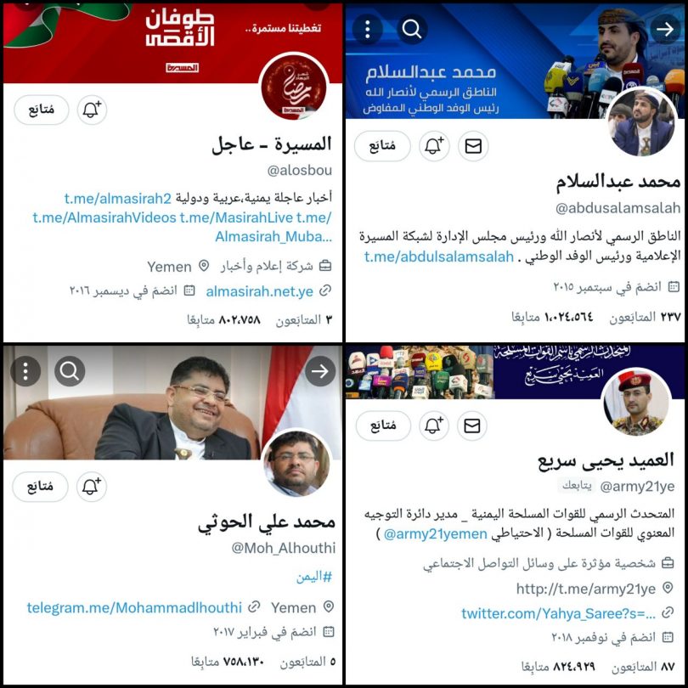The width and height of the screenshot is (688, 688).
Task: Toggle the notification bell on the Moh_Alhouthi profile
Action: pyautogui.click(x=91, y=486)
